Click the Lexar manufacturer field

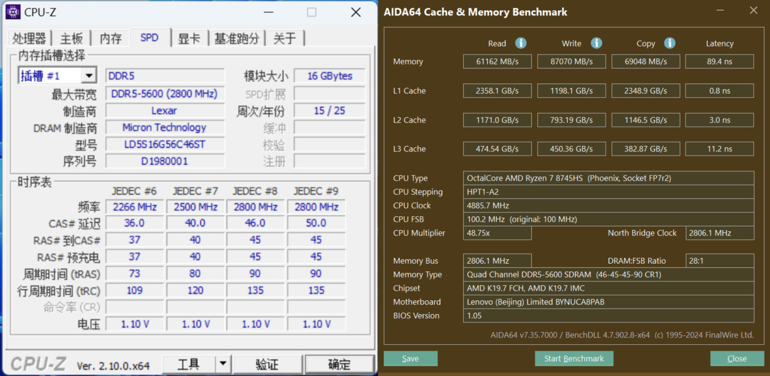(165, 111)
